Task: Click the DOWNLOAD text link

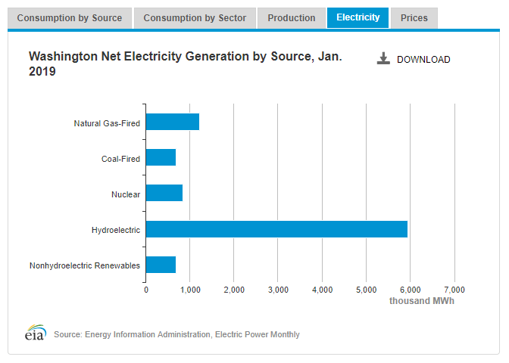Action: click(x=423, y=60)
